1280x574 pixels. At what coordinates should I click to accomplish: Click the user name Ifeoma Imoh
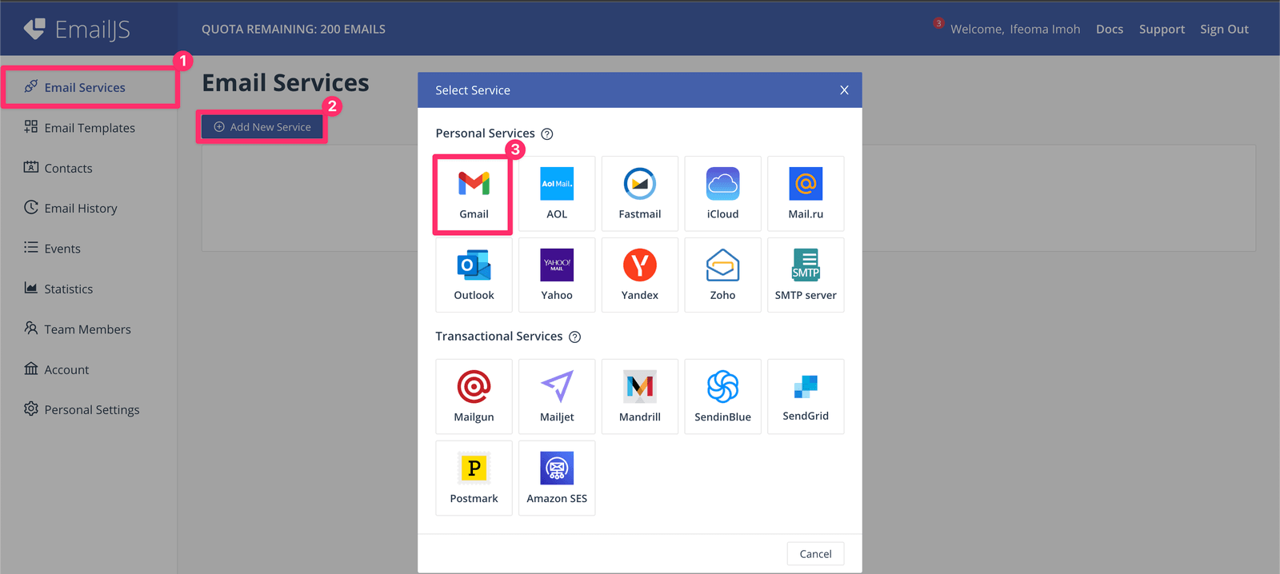tap(1045, 30)
